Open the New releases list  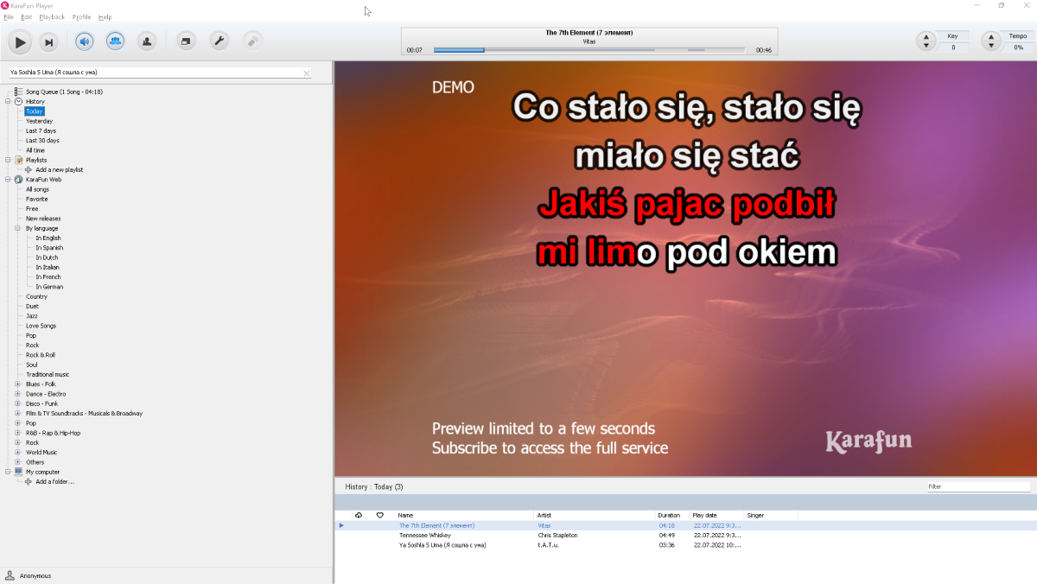pyautogui.click(x=43, y=219)
